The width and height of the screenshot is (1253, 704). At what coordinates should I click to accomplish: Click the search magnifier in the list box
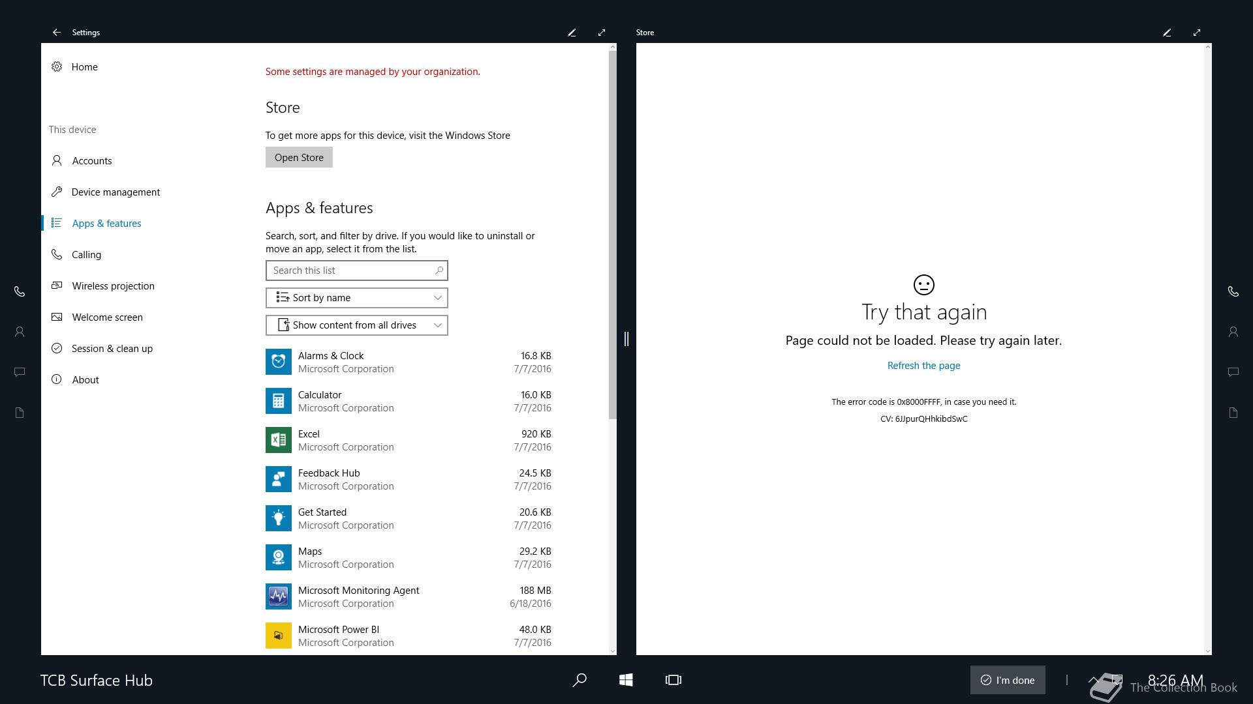coord(439,271)
